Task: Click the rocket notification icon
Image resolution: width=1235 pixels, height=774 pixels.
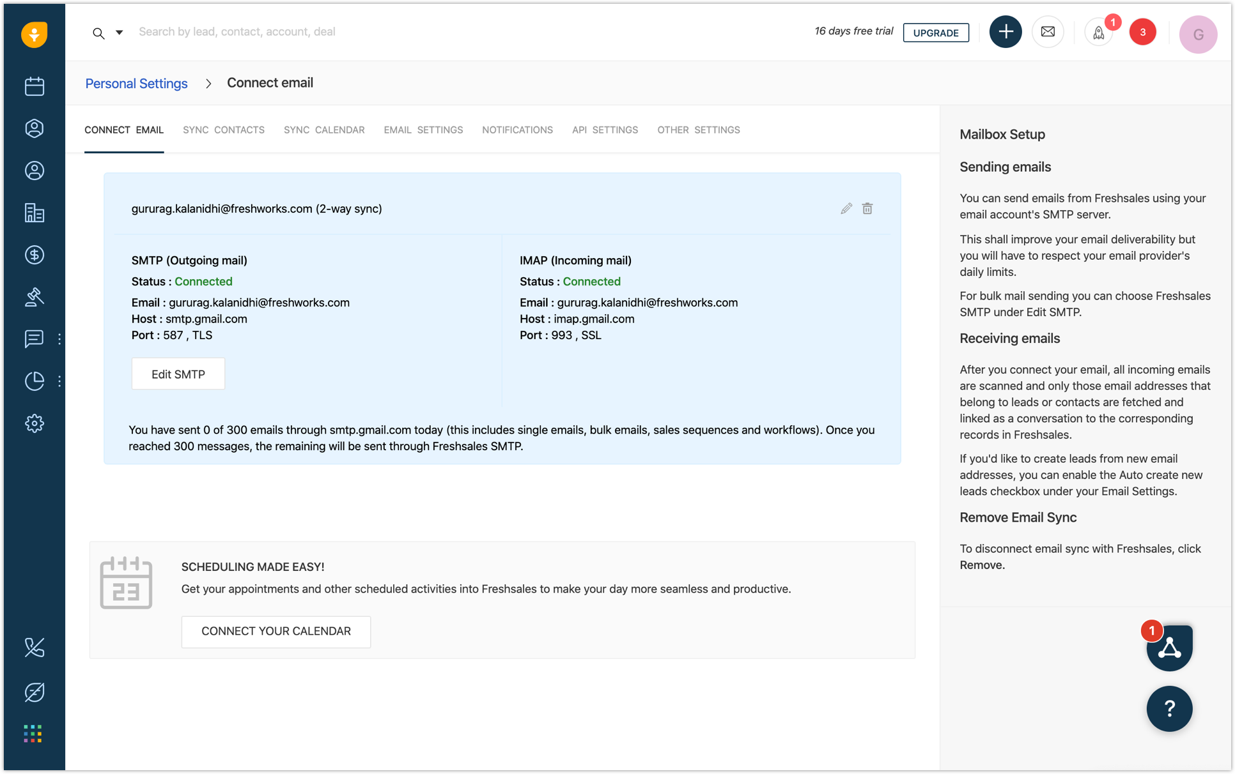Action: point(1098,33)
